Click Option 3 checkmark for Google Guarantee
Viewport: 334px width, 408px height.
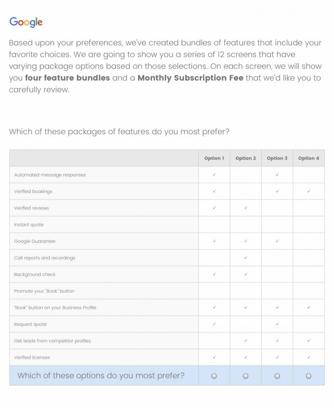(277, 241)
